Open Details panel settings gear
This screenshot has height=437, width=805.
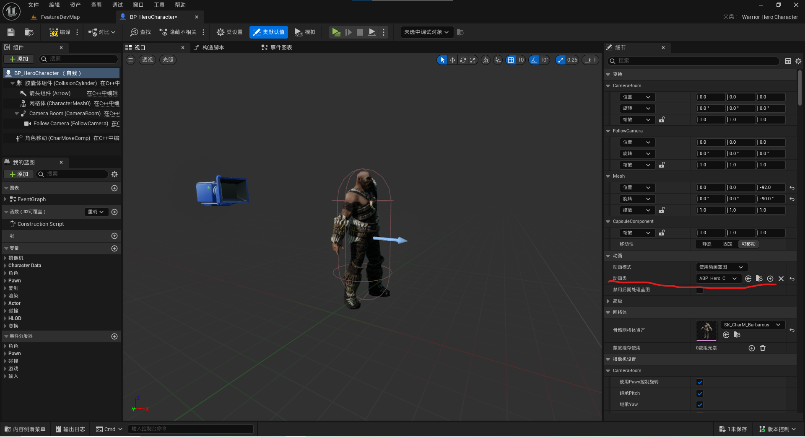(x=798, y=61)
